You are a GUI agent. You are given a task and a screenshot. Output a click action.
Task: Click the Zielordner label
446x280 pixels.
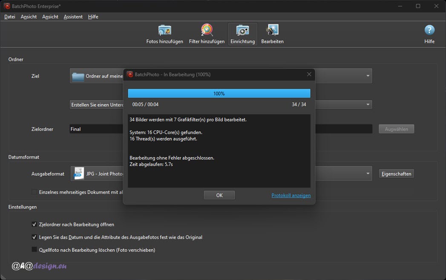click(42, 129)
